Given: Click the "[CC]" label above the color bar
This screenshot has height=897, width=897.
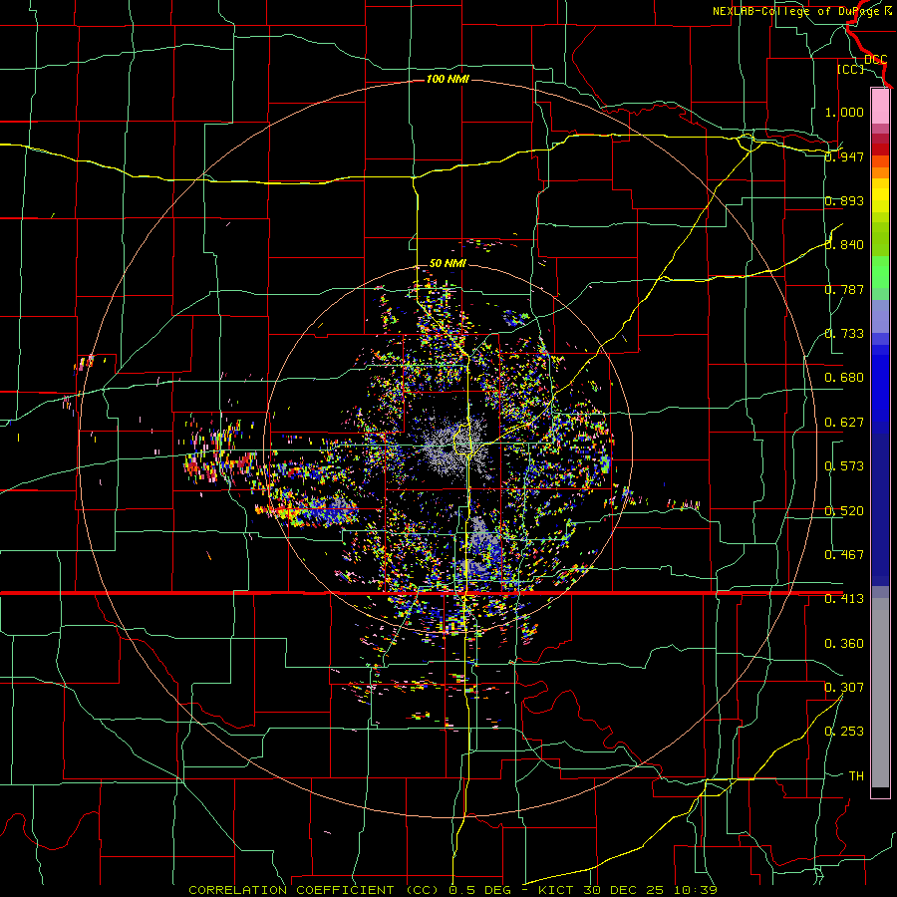Looking at the screenshot, I should pos(850,69).
